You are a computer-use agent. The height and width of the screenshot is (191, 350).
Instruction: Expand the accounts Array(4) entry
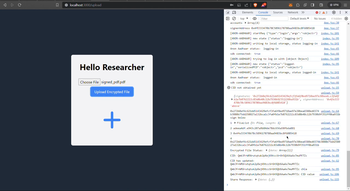246,23
